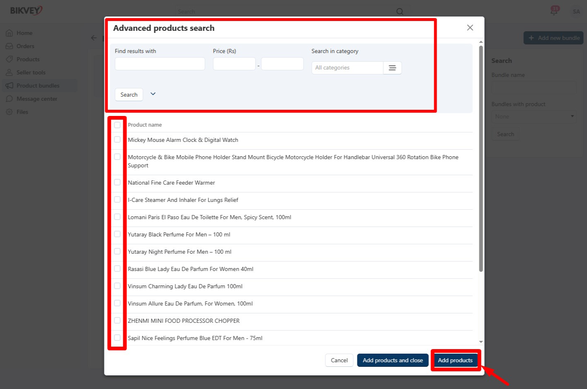
Task: Check I-Care Steamer And Inhaler product
Action: [x=117, y=199]
